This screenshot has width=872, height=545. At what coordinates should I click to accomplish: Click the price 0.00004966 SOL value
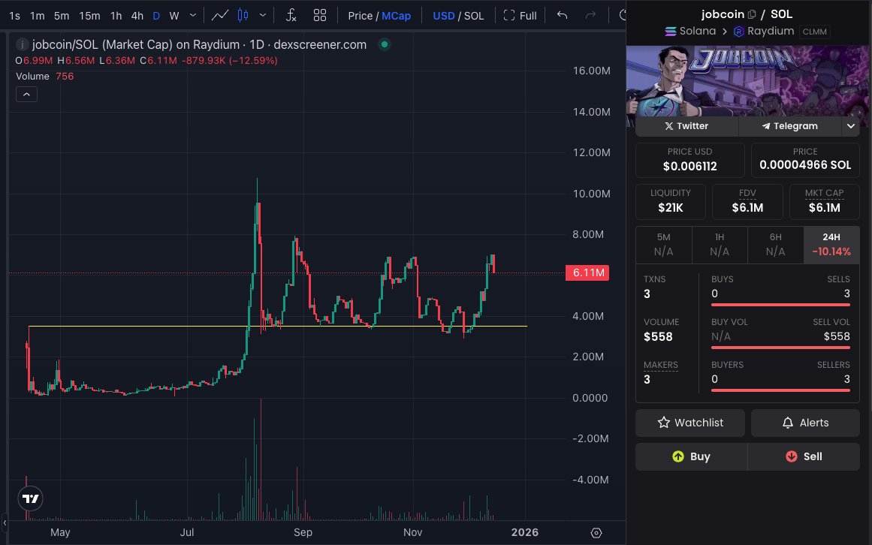click(804, 165)
